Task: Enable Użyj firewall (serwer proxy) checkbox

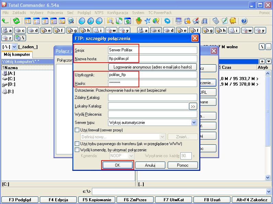Action: (x=77, y=130)
